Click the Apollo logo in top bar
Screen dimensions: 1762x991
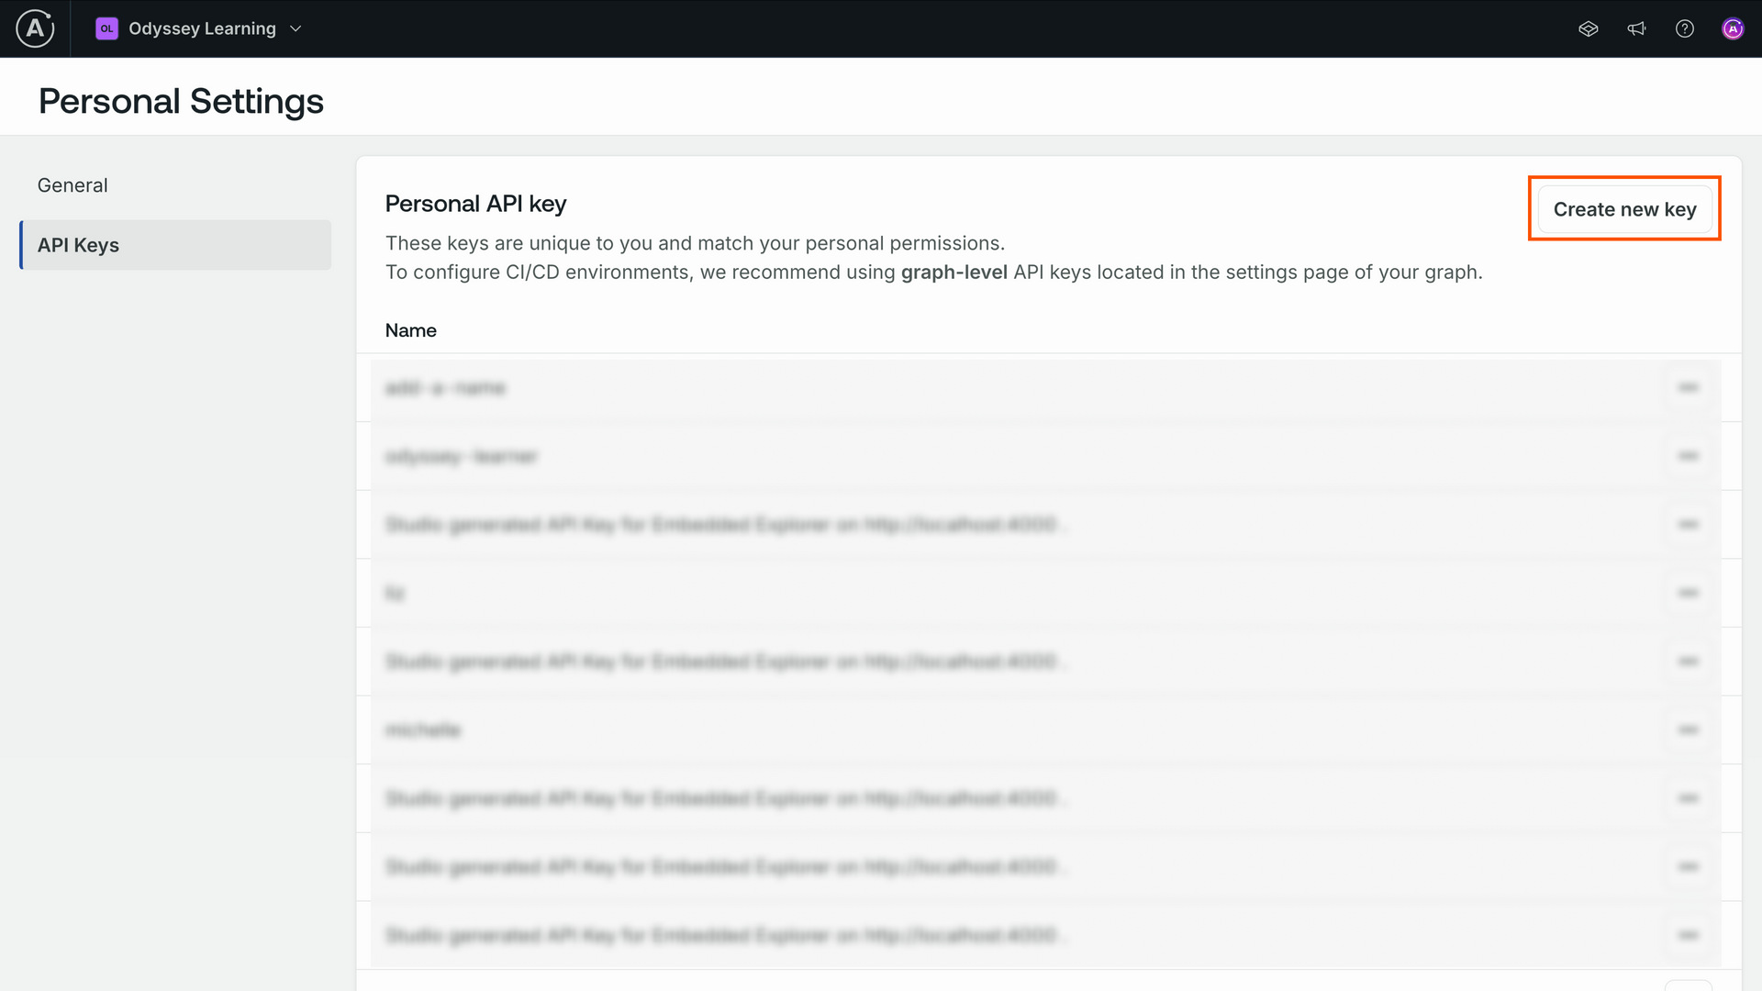(35, 28)
